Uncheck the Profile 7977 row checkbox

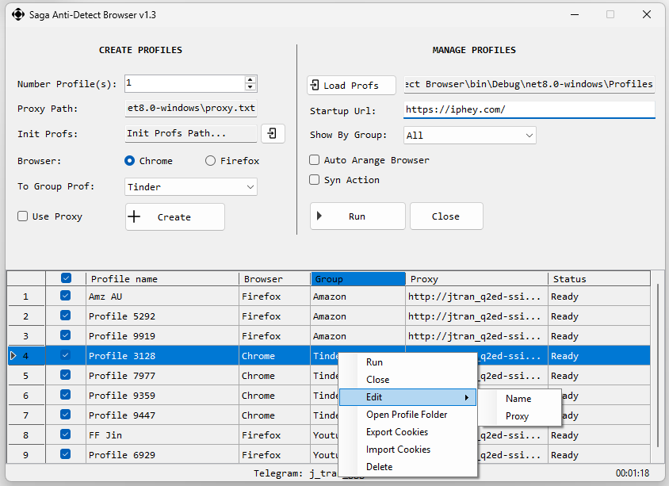tap(65, 375)
